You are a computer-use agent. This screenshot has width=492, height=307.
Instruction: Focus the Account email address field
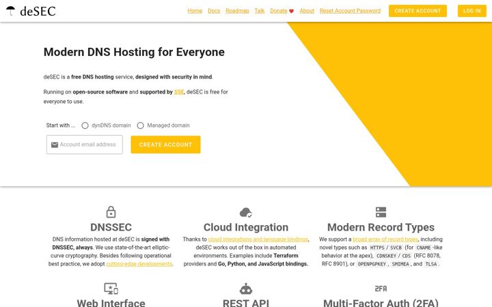[x=85, y=145]
